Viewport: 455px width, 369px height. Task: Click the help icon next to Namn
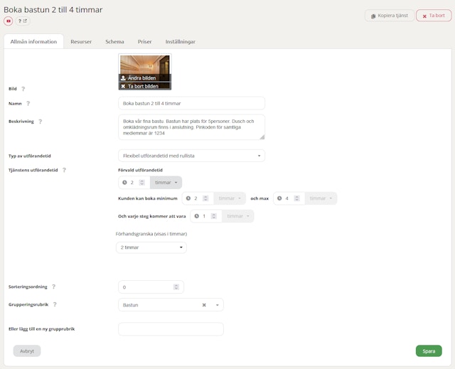[x=28, y=104]
